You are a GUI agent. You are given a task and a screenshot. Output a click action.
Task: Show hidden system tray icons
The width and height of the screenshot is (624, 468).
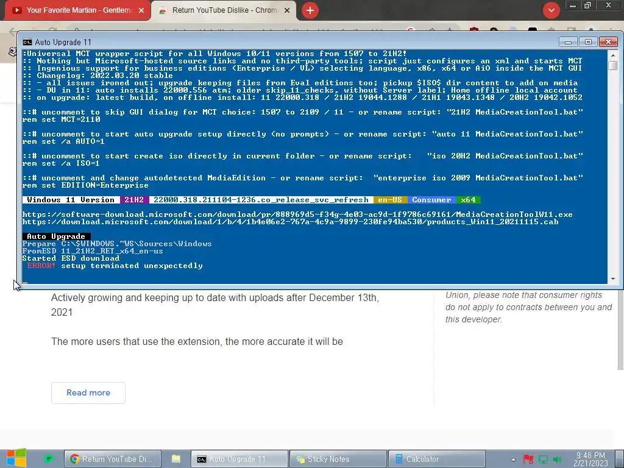click(x=513, y=459)
